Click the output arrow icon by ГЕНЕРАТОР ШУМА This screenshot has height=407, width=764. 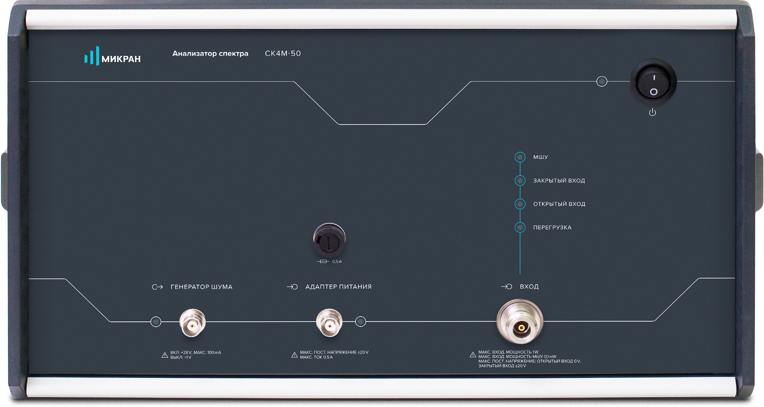point(157,287)
